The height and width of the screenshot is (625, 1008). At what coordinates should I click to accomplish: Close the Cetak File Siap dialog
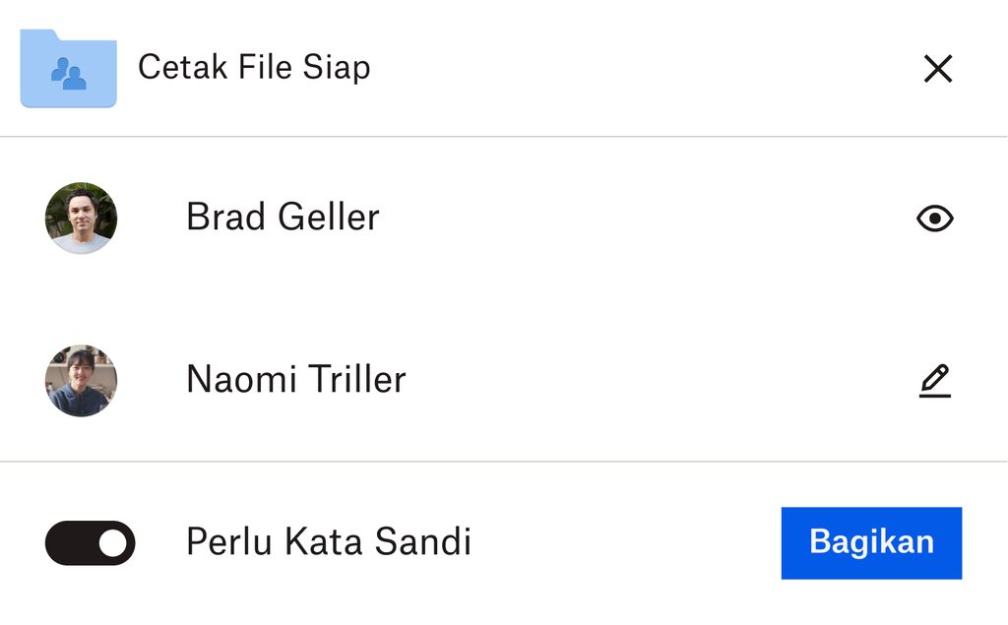tap(938, 68)
